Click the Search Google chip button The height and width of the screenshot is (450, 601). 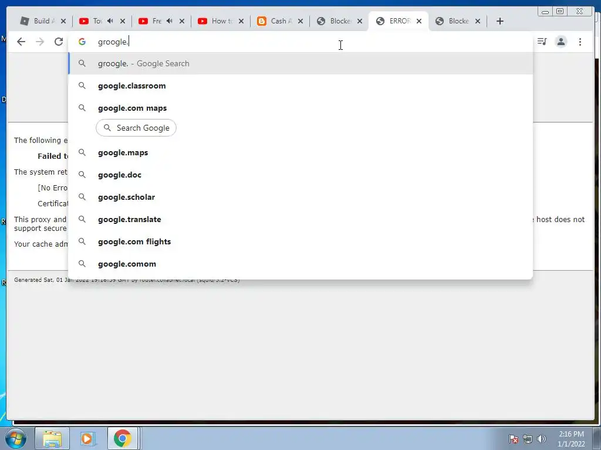(136, 128)
